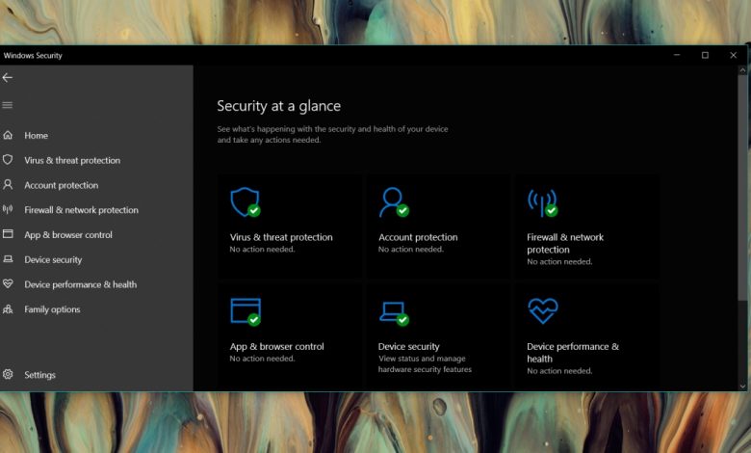Viewport: 751px width, 453px height.
Task: Click the vertical scrollbar thumb
Action: 742,187
